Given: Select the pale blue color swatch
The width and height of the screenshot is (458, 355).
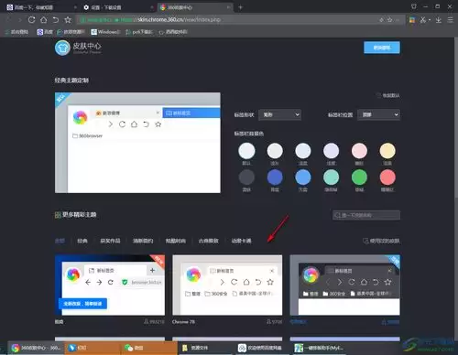Looking at the screenshot, I should [303, 151].
